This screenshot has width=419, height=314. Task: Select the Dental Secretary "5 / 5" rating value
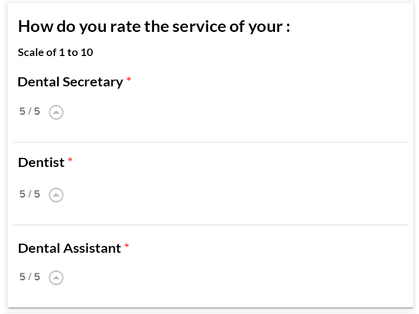30,111
